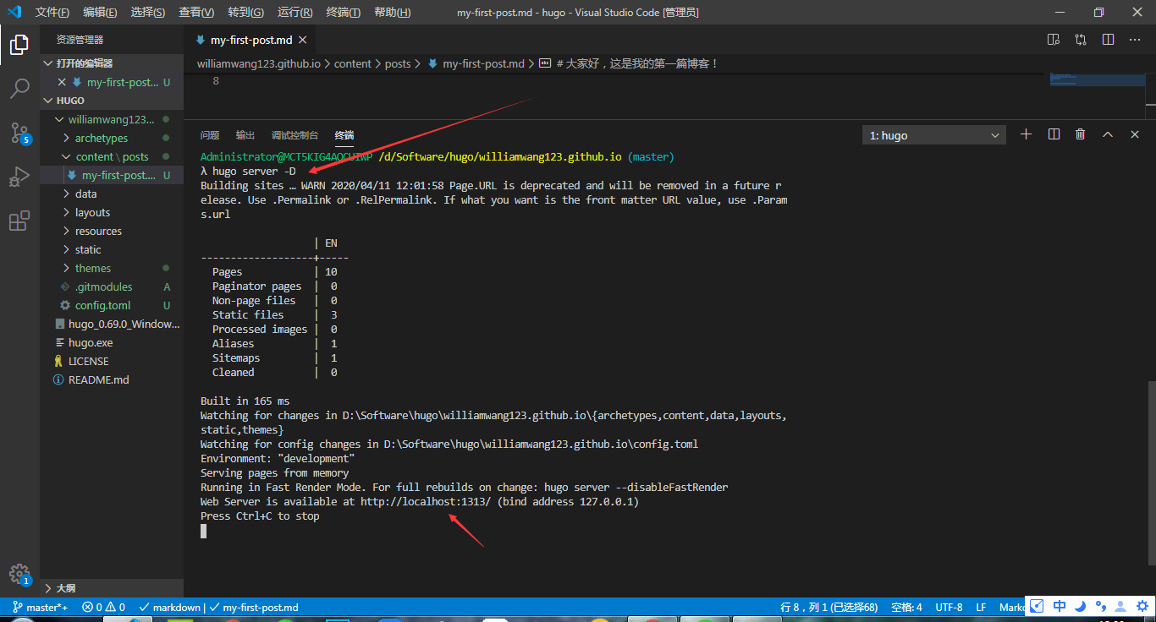Open the 终端(T) menu in the menu bar
The width and height of the screenshot is (1156, 622).
pyautogui.click(x=343, y=12)
